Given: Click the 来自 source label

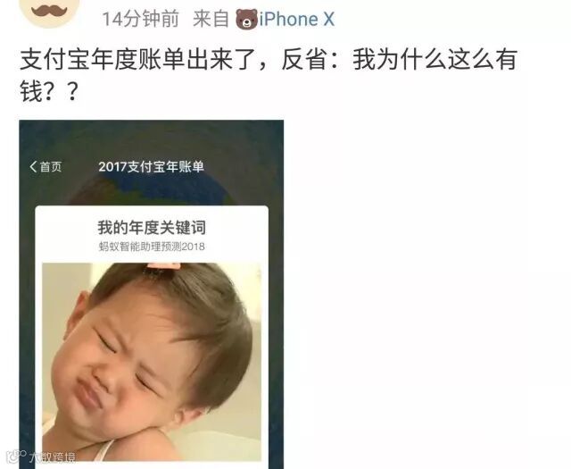Looking at the screenshot, I should (211, 19).
